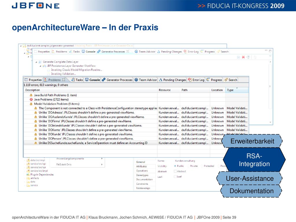Open the Tasks tab in the front panel
Screen dimensions: 296x222
(77, 80)
